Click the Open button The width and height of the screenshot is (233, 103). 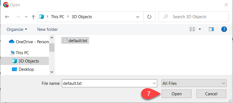[x=177, y=94]
